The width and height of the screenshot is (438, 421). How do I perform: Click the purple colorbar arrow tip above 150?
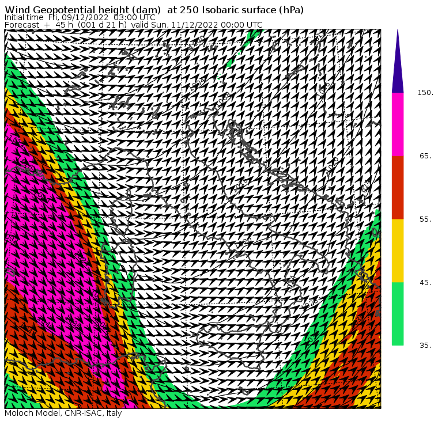[398, 61]
